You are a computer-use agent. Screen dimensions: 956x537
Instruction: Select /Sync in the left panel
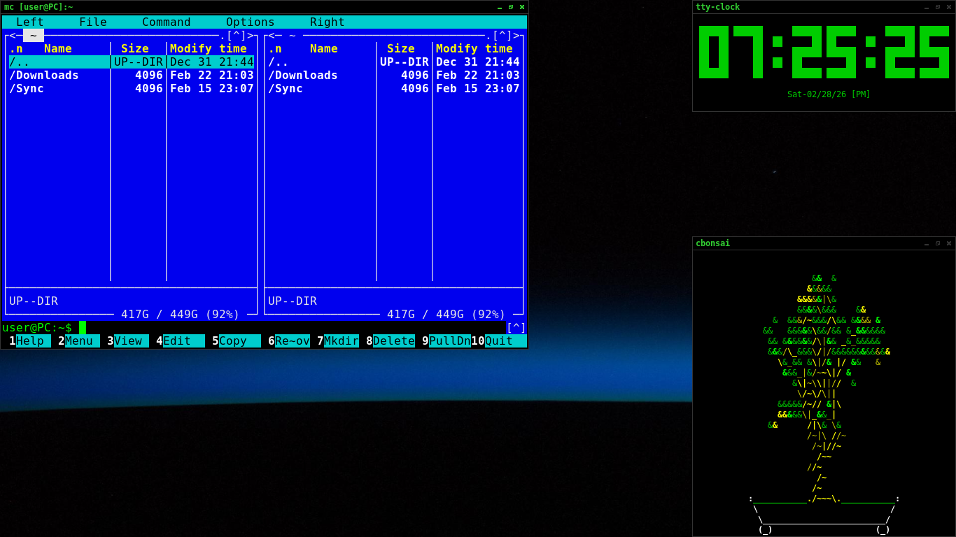[x=132, y=89]
